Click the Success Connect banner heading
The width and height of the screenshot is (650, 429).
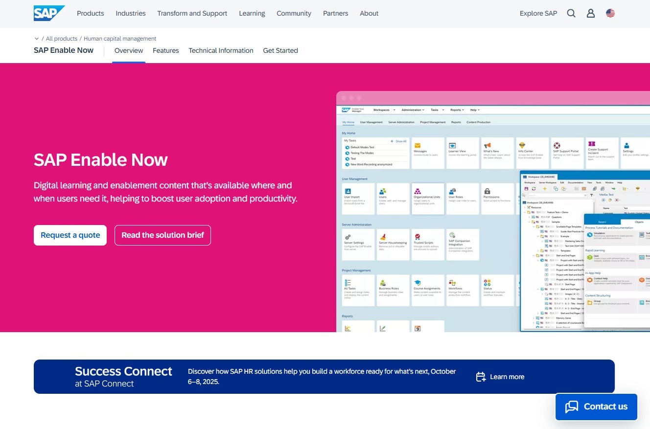(123, 371)
